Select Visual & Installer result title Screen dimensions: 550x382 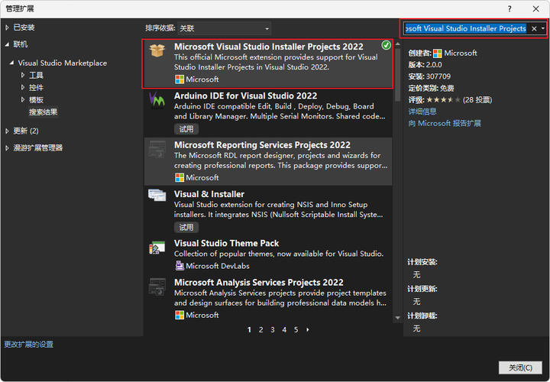(209, 194)
